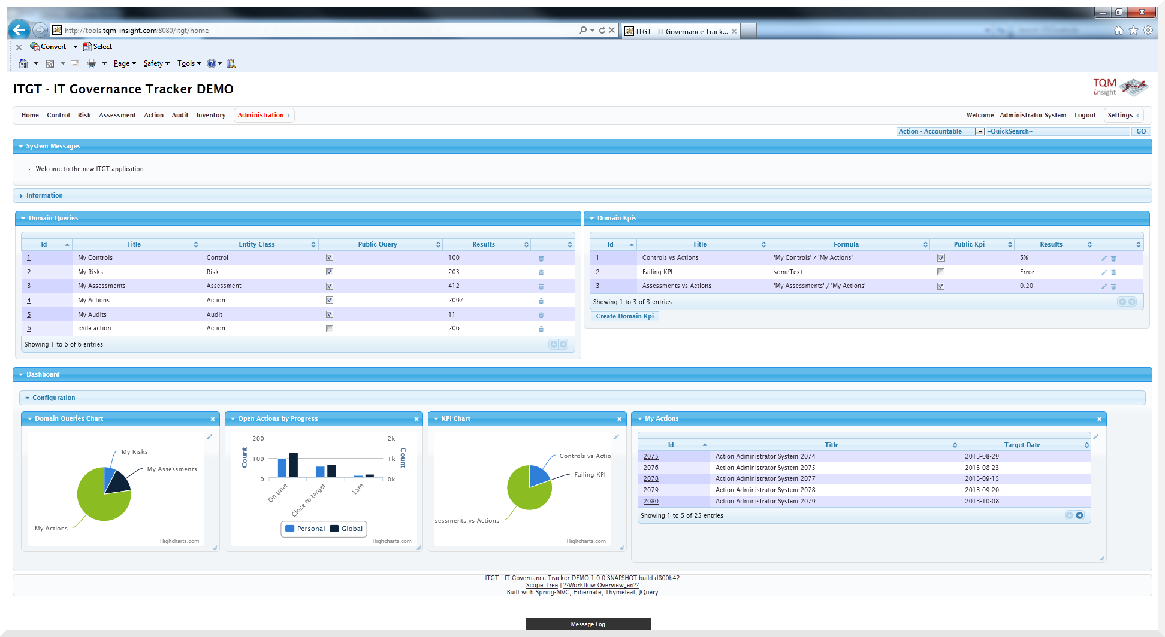Image resolution: width=1165 pixels, height=637 pixels.
Task: Click the Create Domain Kpi button
Action: [x=624, y=316]
